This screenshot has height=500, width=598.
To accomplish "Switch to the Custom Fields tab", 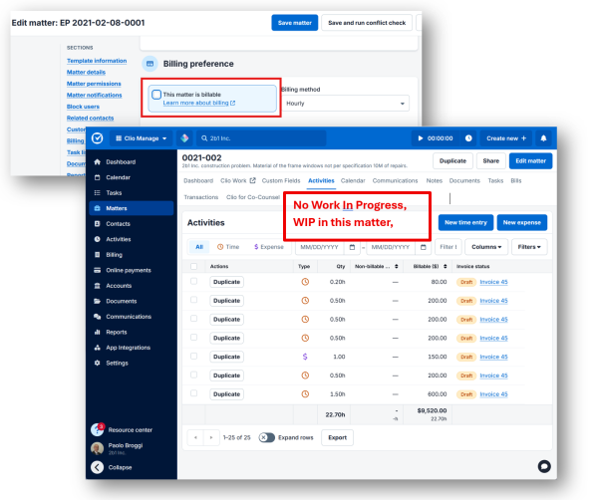I will 281,180.
